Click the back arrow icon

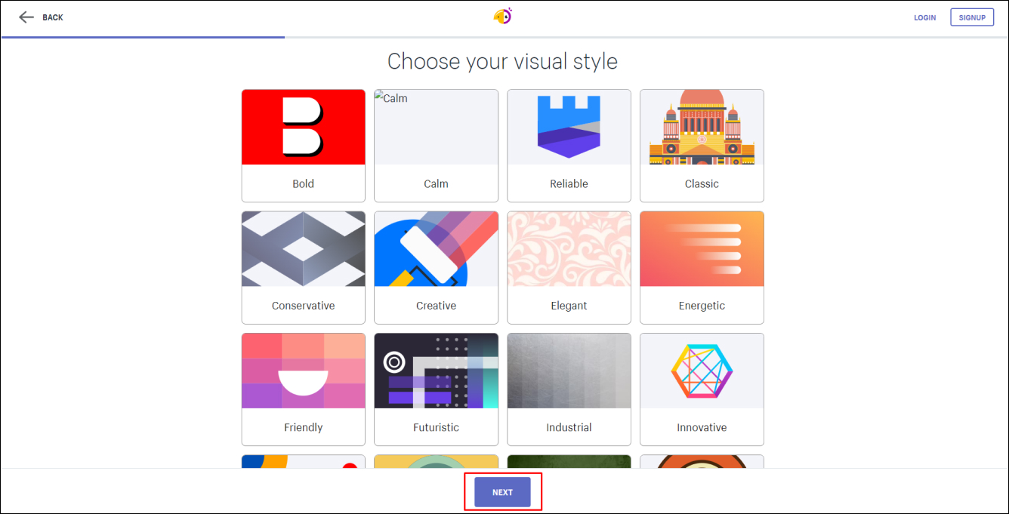pyautogui.click(x=26, y=17)
